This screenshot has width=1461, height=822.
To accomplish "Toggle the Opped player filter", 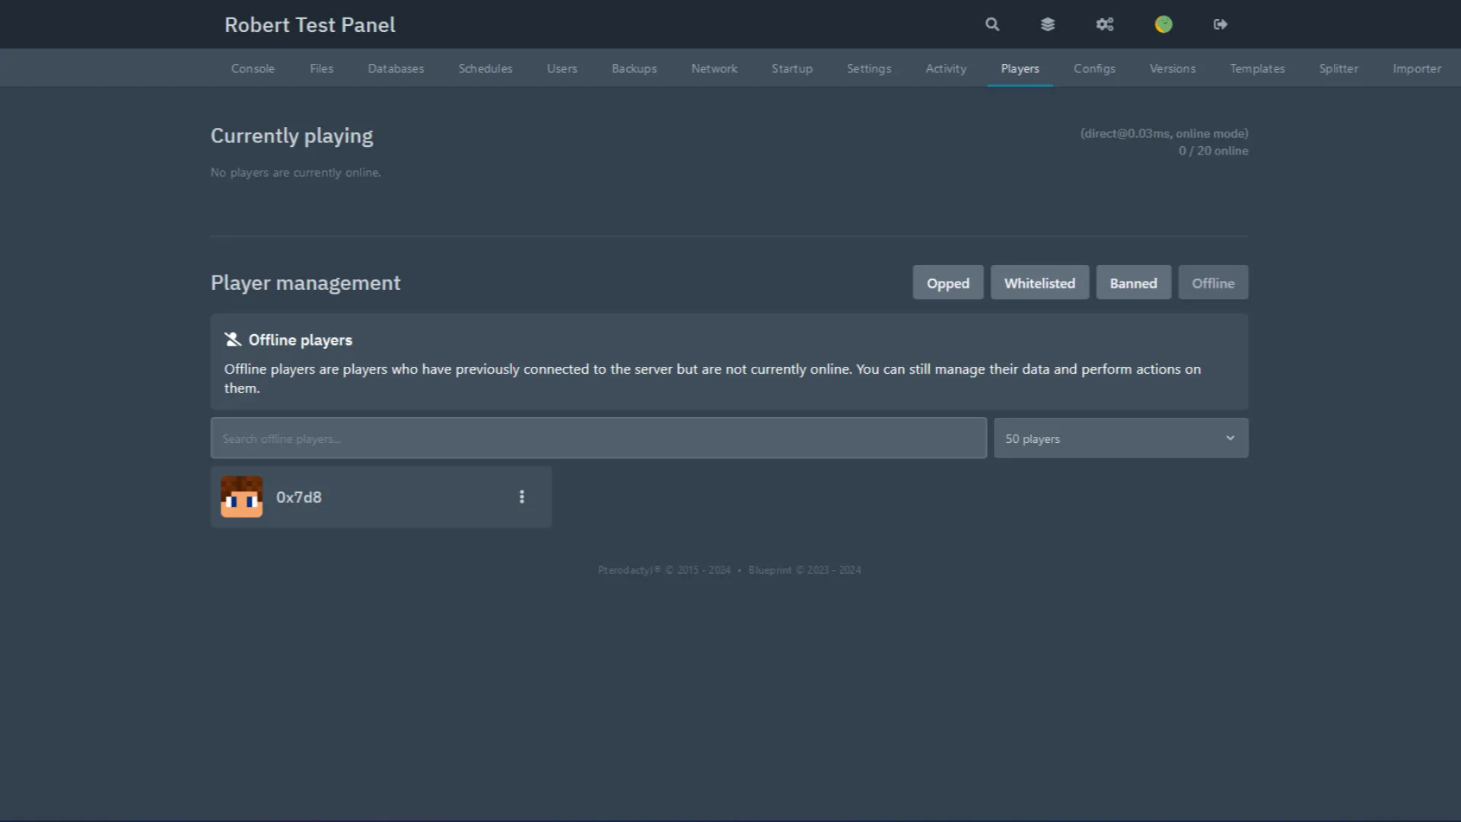I will tap(947, 282).
